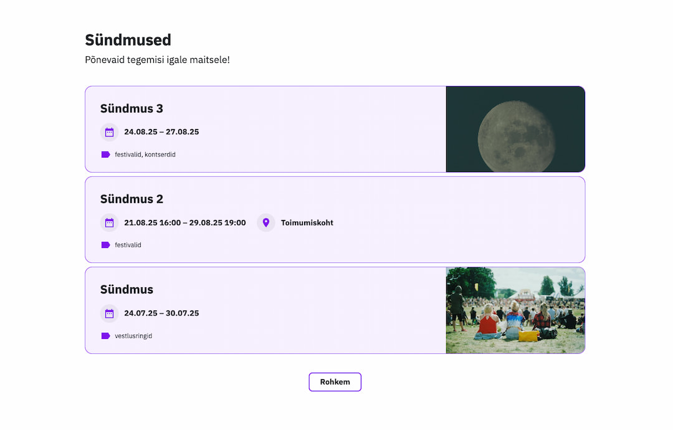
Task: Click the Toimumiskoht location text
Action: [x=307, y=222]
